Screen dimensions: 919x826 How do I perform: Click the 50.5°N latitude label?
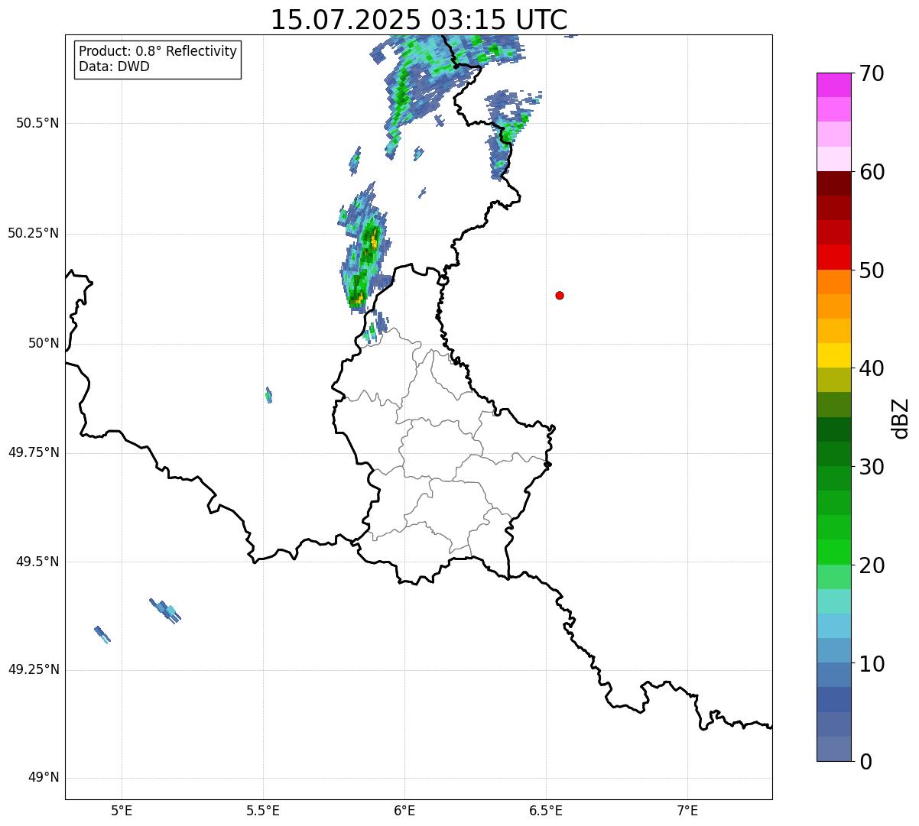click(37, 124)
